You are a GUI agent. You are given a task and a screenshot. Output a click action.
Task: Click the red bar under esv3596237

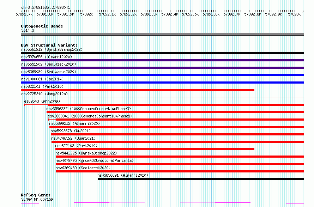tap(175, 112)
